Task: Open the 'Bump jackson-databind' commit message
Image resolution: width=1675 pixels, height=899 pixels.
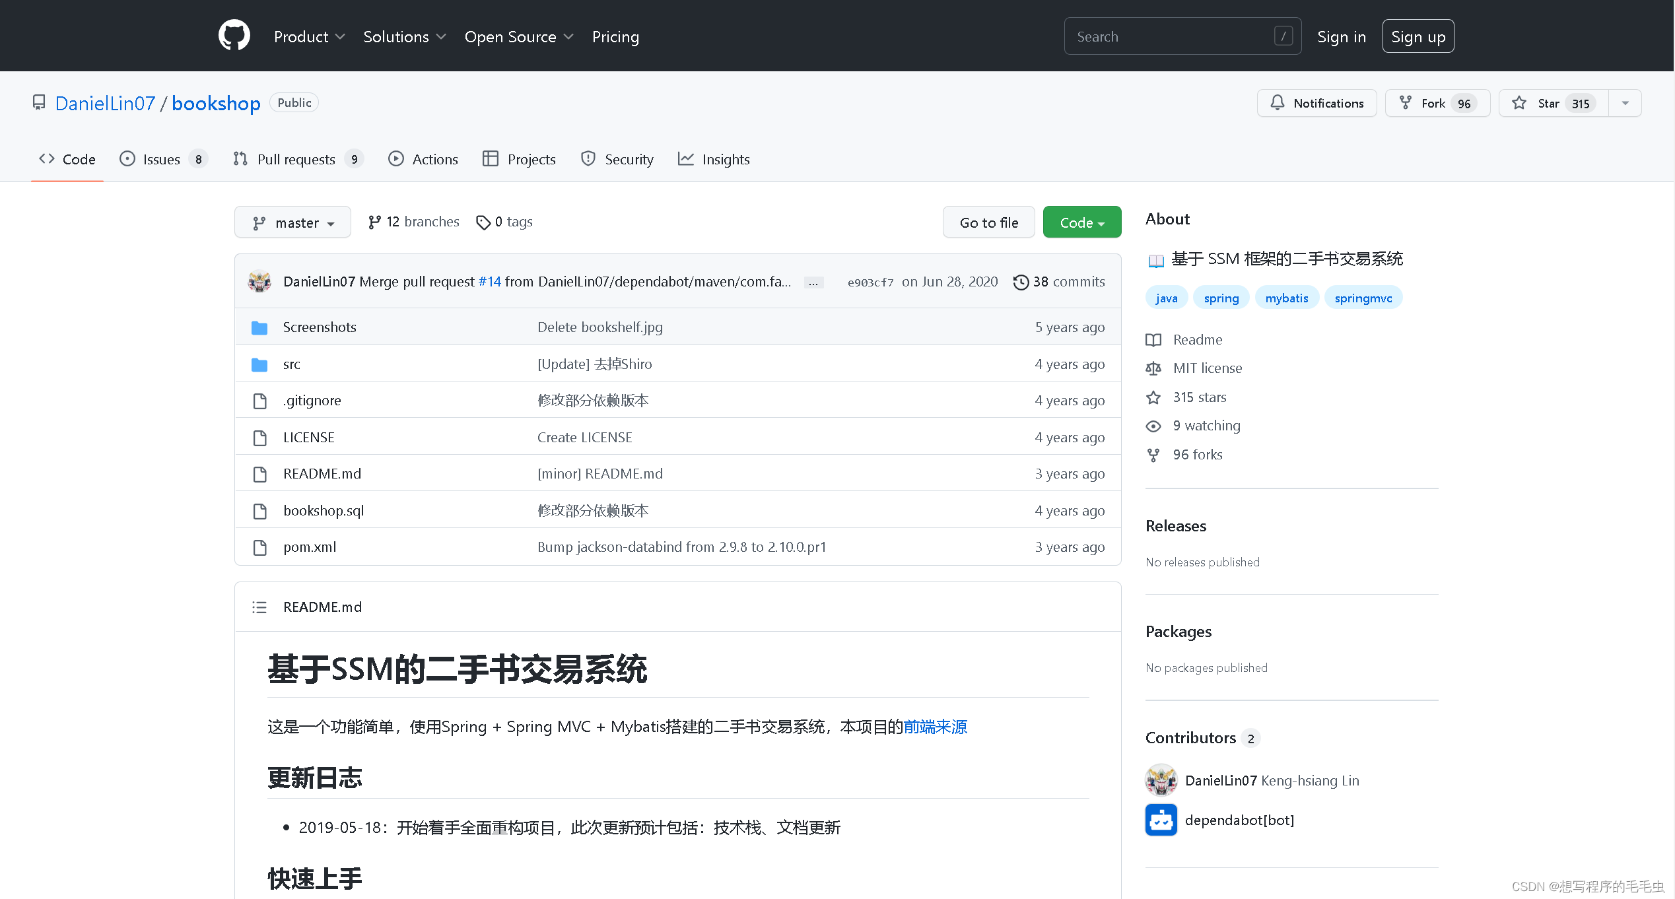Action: pyautogui.click(x=682, y=547)
